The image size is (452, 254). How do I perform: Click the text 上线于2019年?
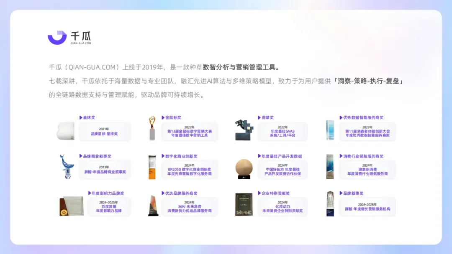[143, 67]
